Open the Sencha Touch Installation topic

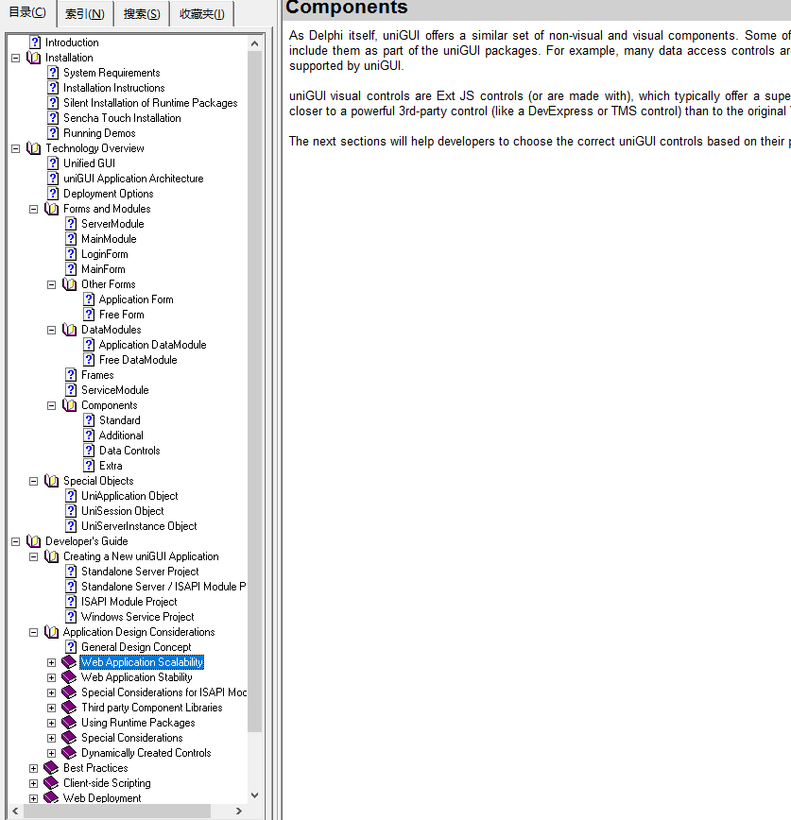click(x=122, y=118)
